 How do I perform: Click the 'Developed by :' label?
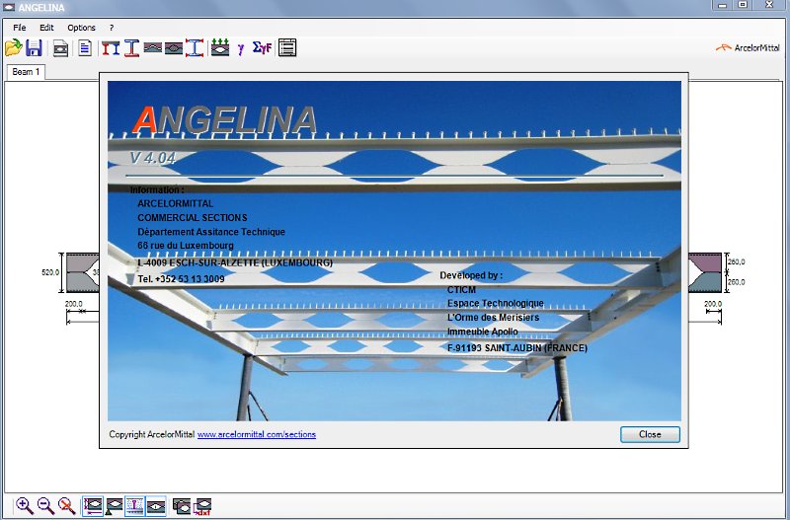coord(471,275)
